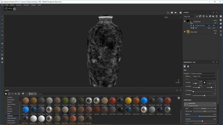The width and height of the screenshot is (223, 125).
Task: Click the Add effect wand icon in Layers
Action: [x=197, y=16]
